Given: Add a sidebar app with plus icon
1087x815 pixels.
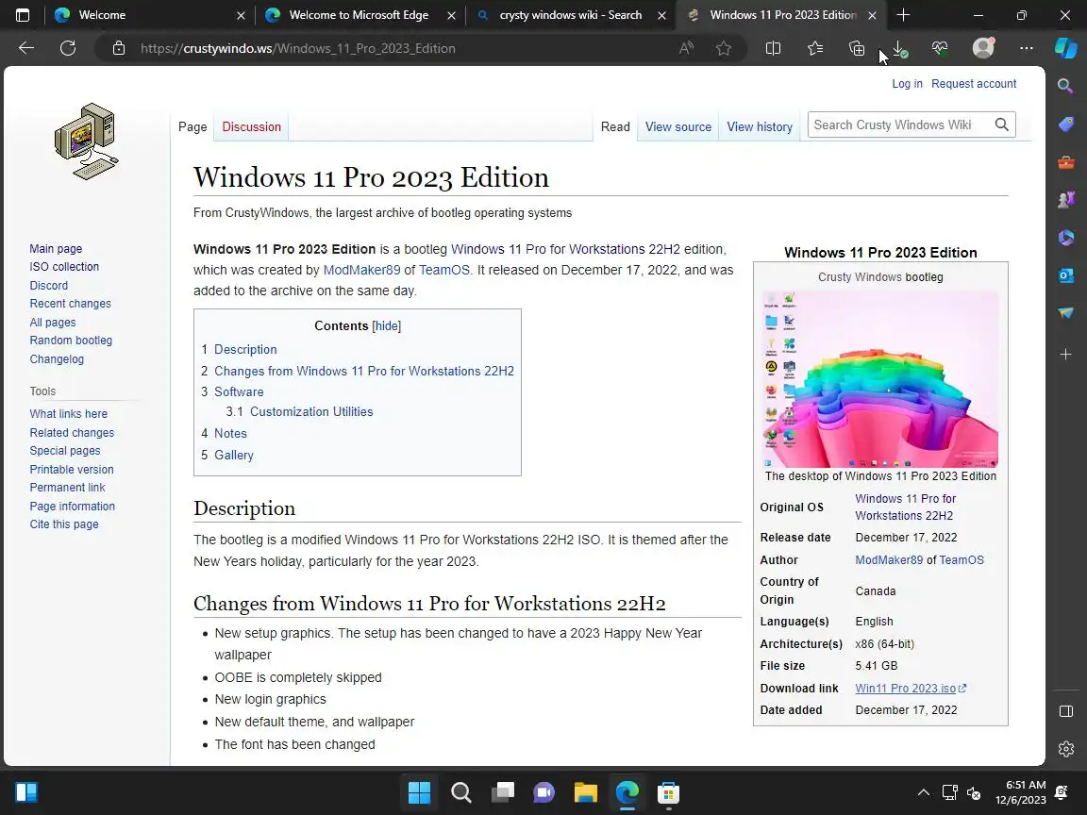Looking at the screenshot, I should click(1066, 354).
